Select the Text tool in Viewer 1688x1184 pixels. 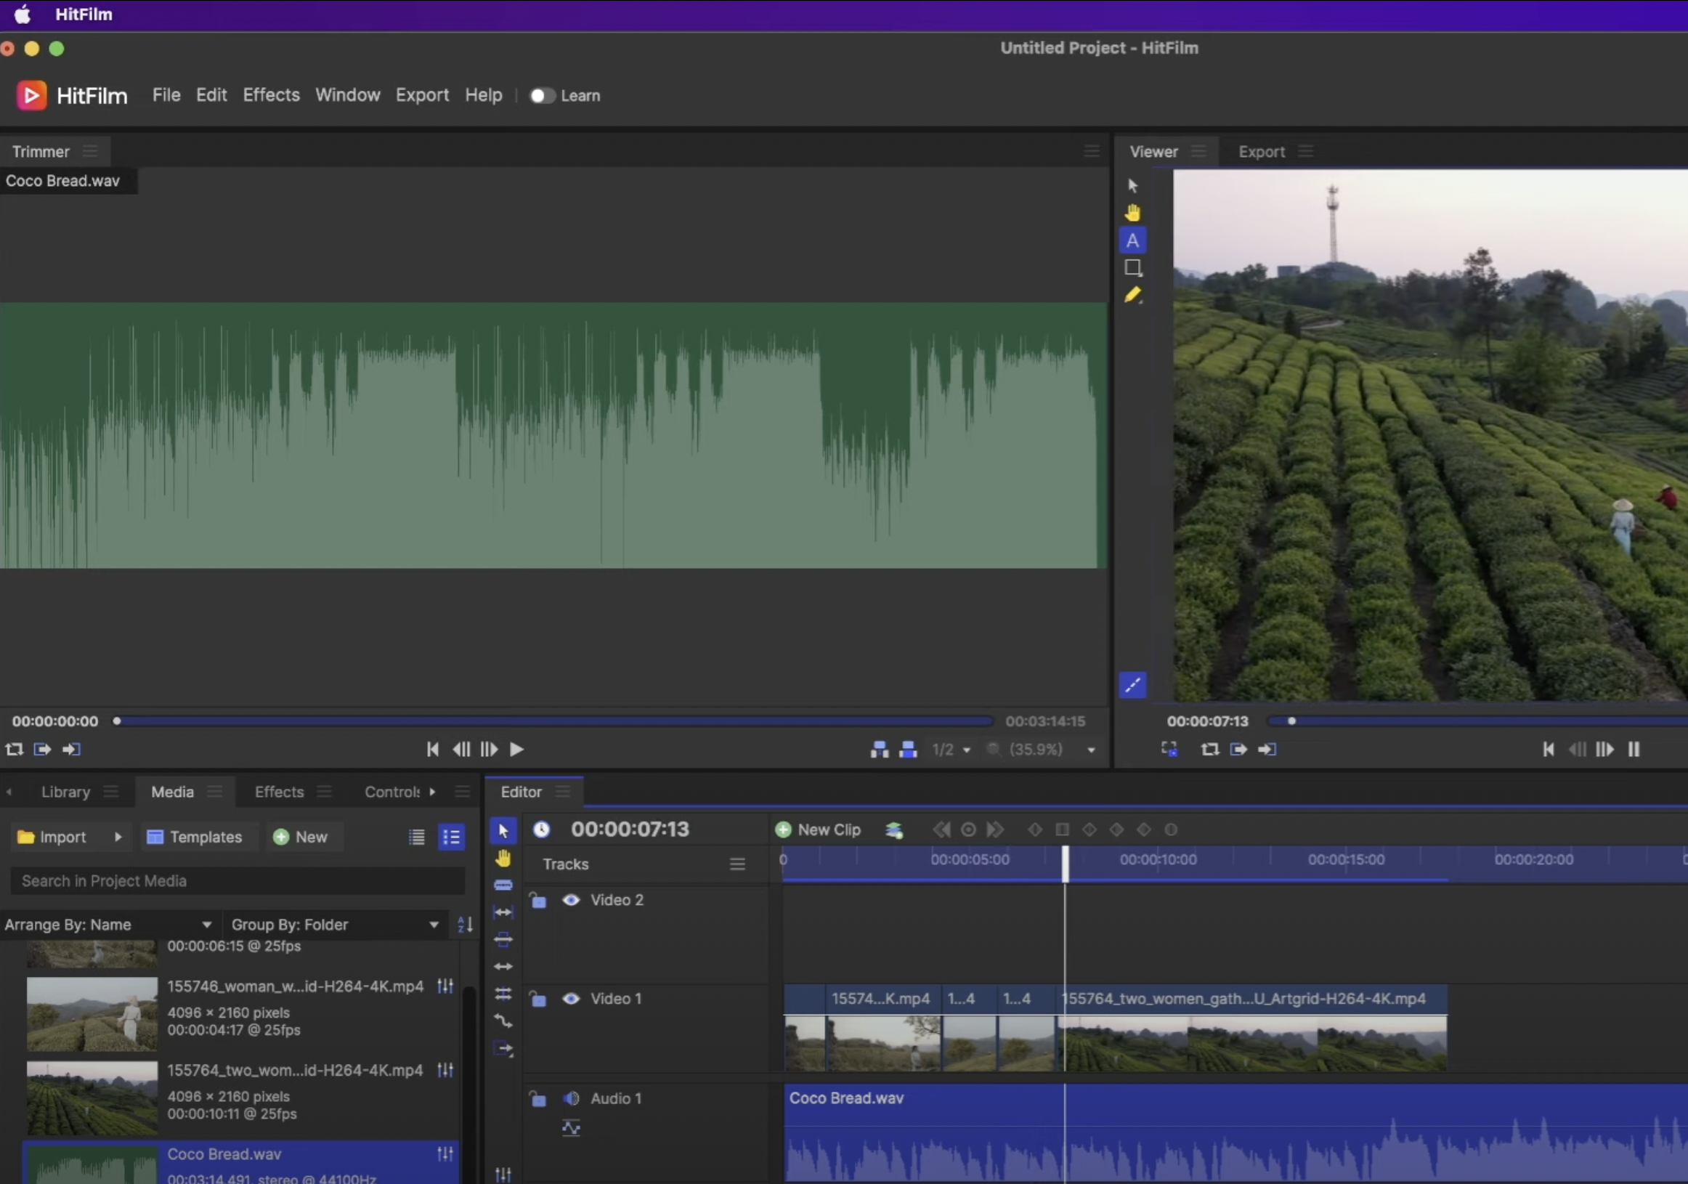pyautogui.click(x=1132, y=240)
